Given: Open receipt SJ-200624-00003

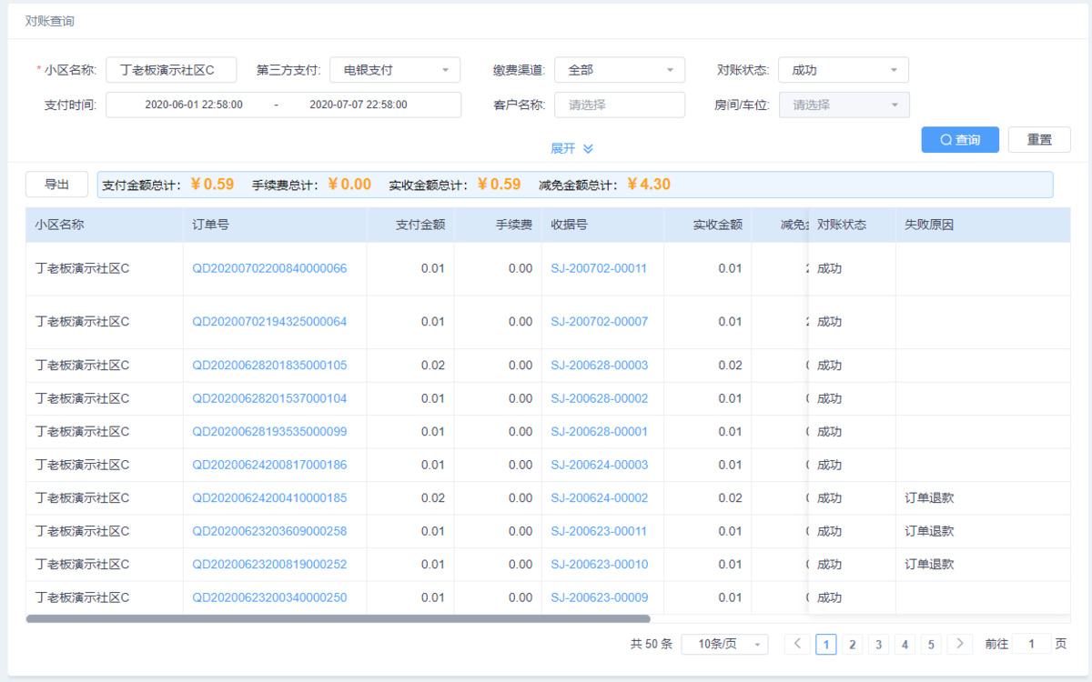Looking at the screenshot, I should click(x=600, y=465).
